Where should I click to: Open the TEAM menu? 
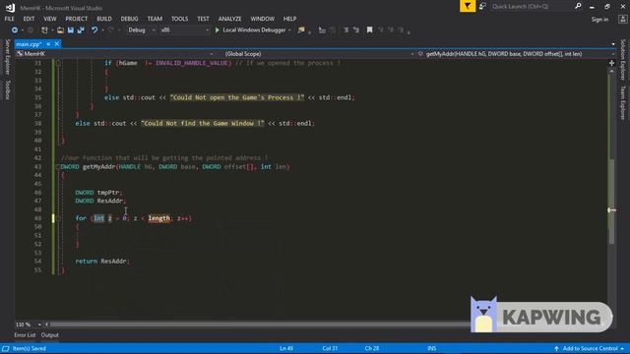[155, 19]
